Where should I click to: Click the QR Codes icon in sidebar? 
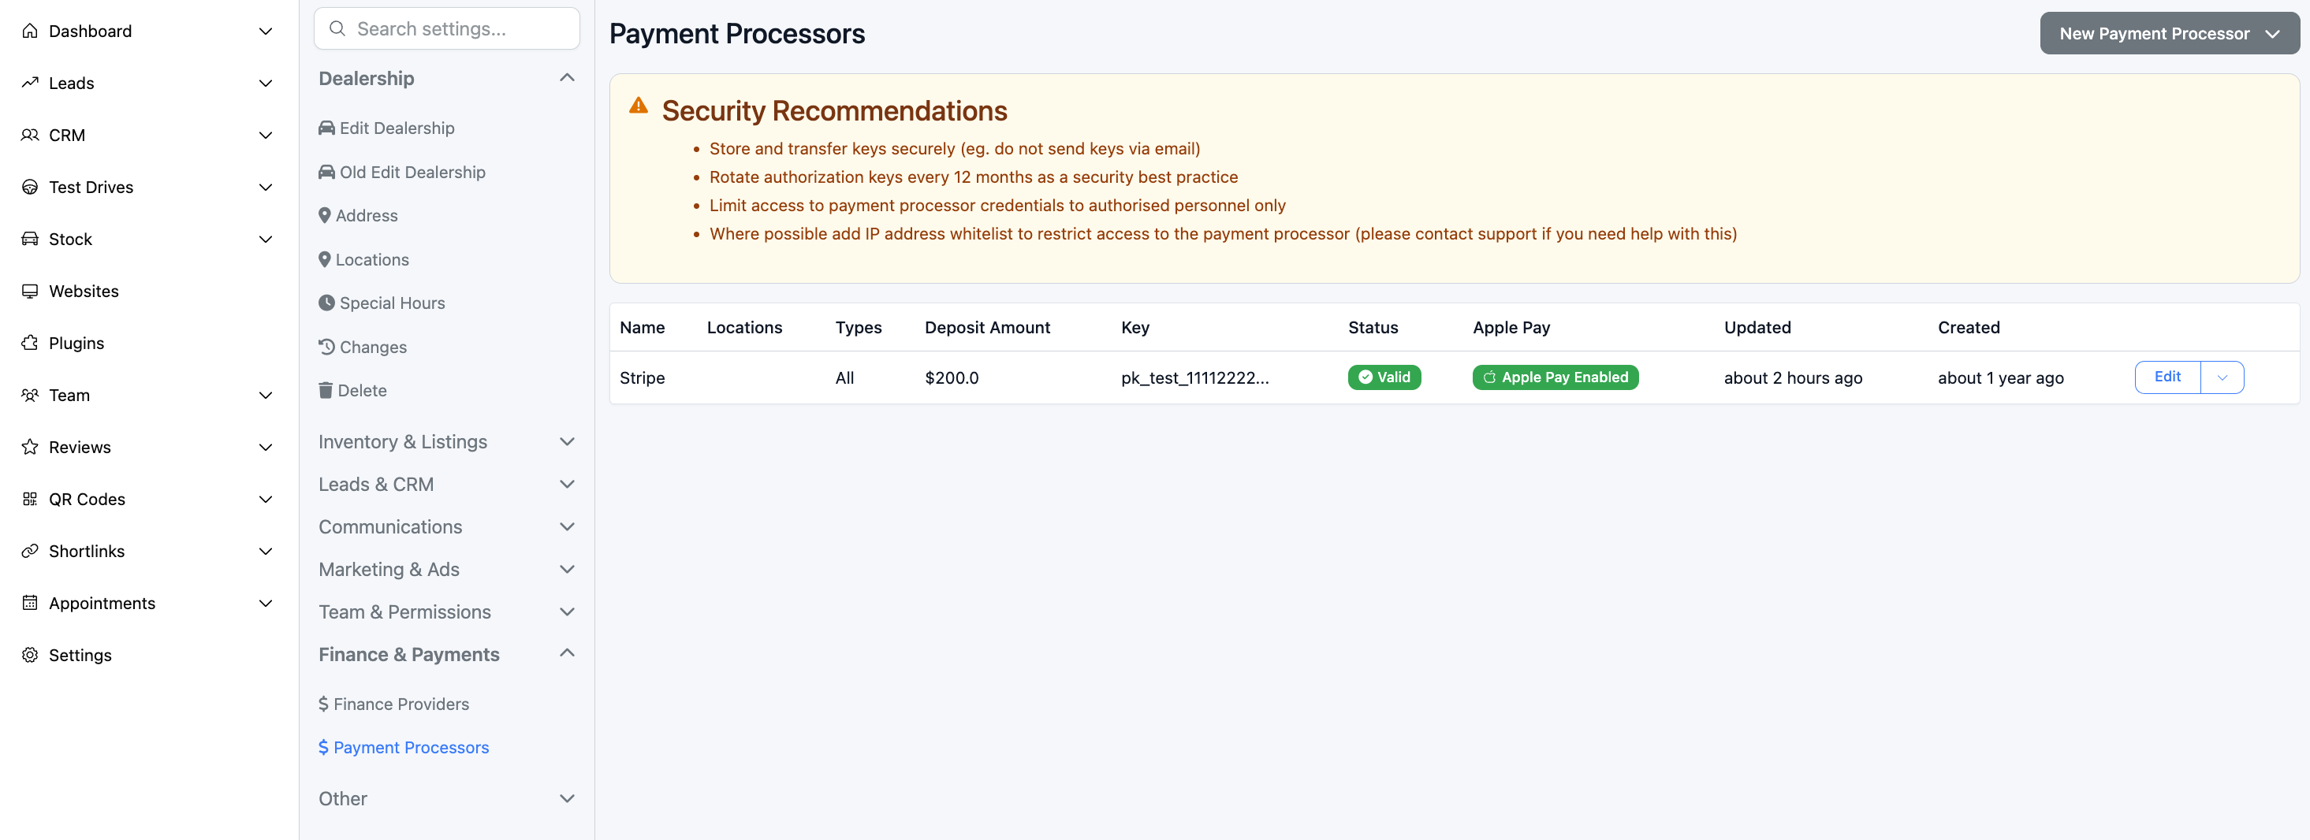pyautogui.click(x=31, y=500)
